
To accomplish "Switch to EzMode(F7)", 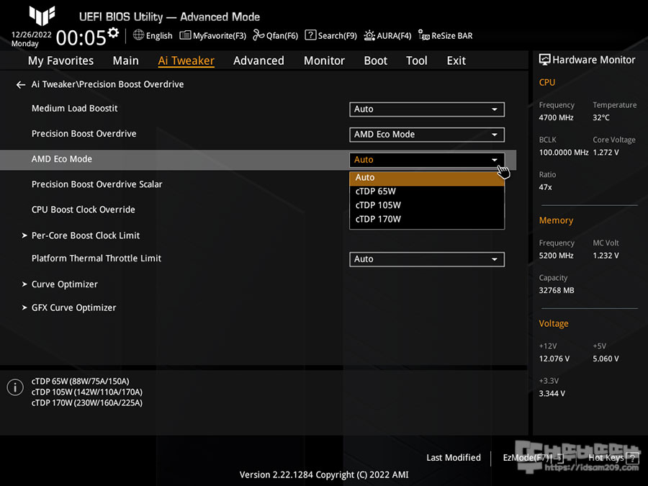I will 533,458.
